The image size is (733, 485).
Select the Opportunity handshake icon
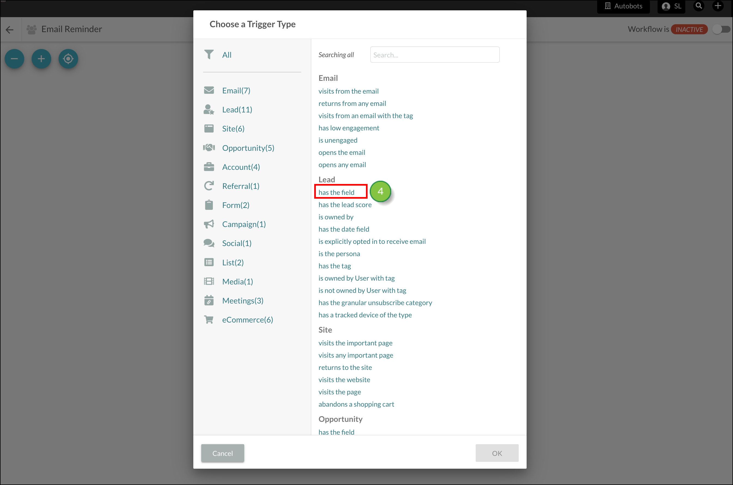coord(209,148)
